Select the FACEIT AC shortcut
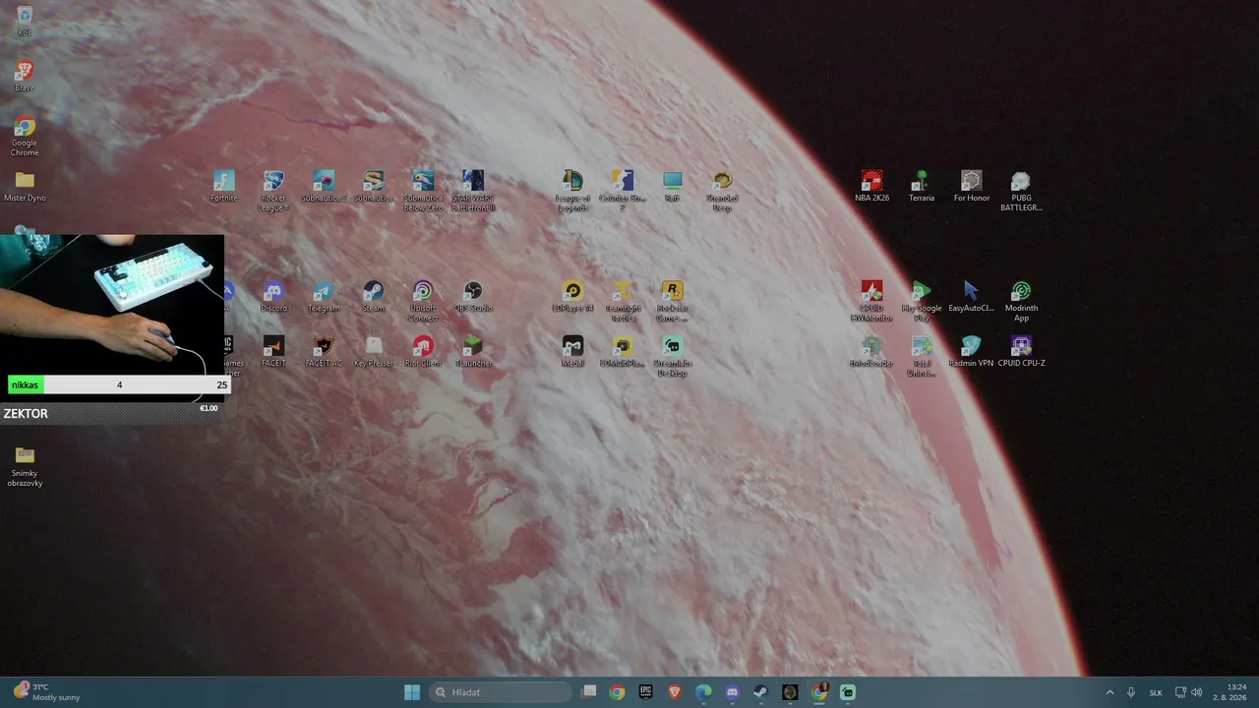1259x708 pixels. click(x=324, y=351)
